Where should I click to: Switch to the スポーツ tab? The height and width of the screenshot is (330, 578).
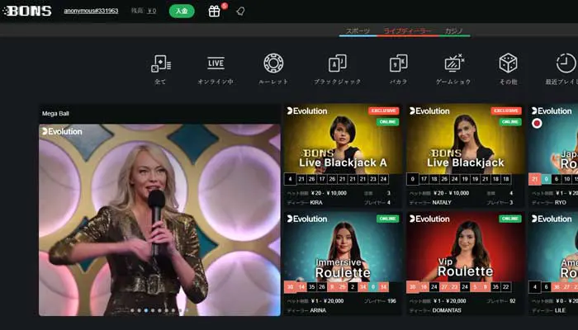[x=358, y=31]
